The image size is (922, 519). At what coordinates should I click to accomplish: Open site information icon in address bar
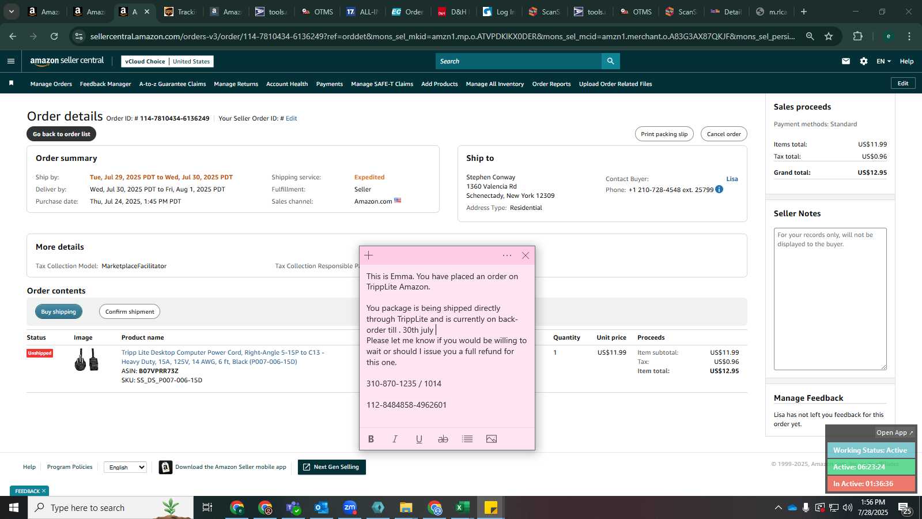(79, 36)
